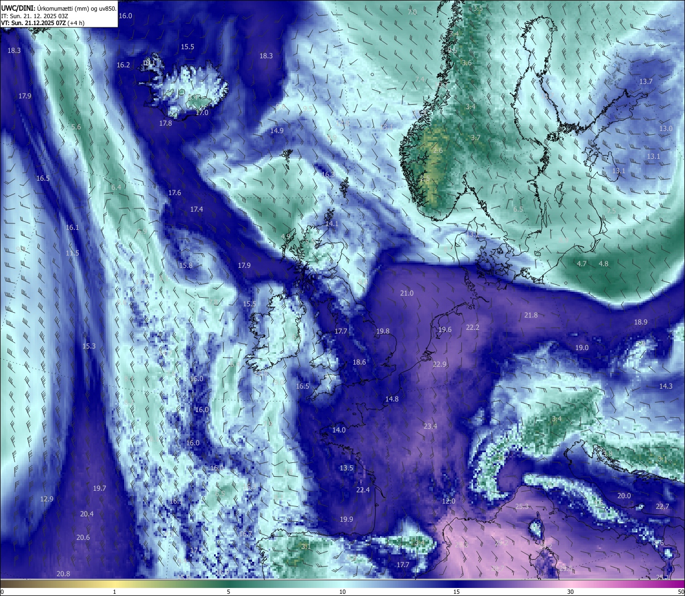
Task: Click the 13.7 value over northwest Russia
Action: point(646,81)
